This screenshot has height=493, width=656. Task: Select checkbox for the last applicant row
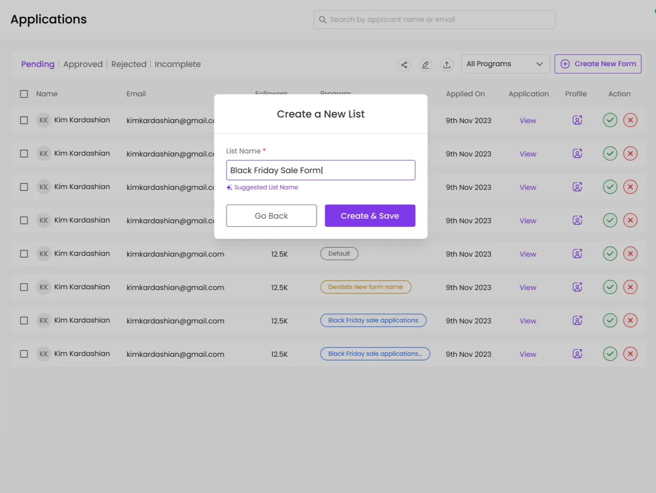coord(24,354)
